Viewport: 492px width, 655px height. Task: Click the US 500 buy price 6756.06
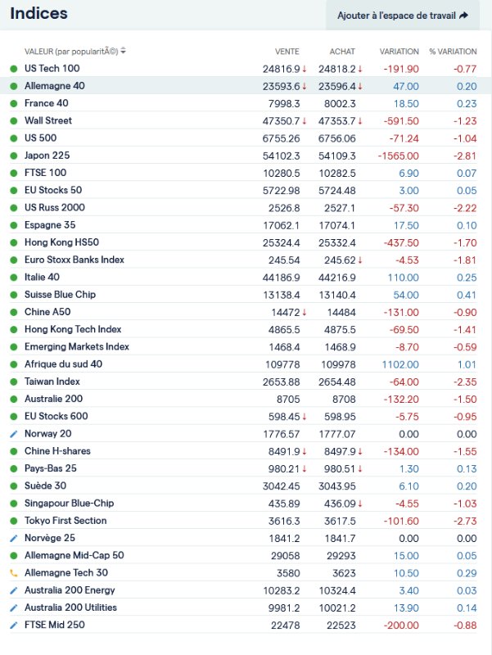(x=336, y=138)
